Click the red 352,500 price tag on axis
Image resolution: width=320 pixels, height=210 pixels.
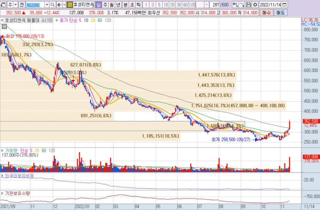[x=311, y=121]
